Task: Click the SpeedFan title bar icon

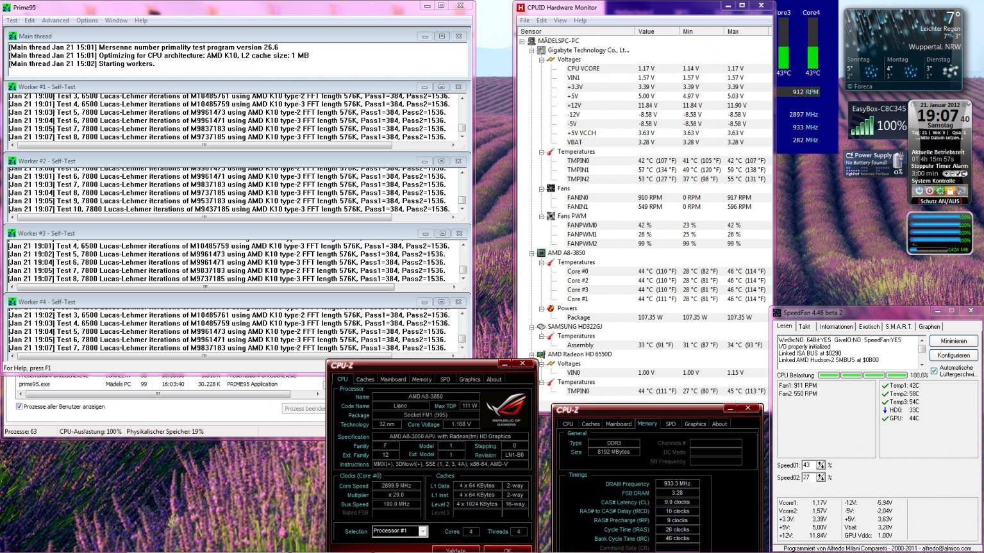Action: [x=777, y=313]
